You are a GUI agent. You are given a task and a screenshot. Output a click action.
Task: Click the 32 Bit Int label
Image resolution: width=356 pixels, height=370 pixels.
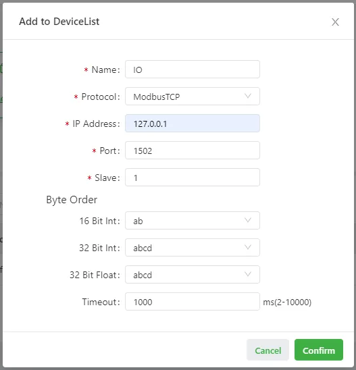click(99, 248)
